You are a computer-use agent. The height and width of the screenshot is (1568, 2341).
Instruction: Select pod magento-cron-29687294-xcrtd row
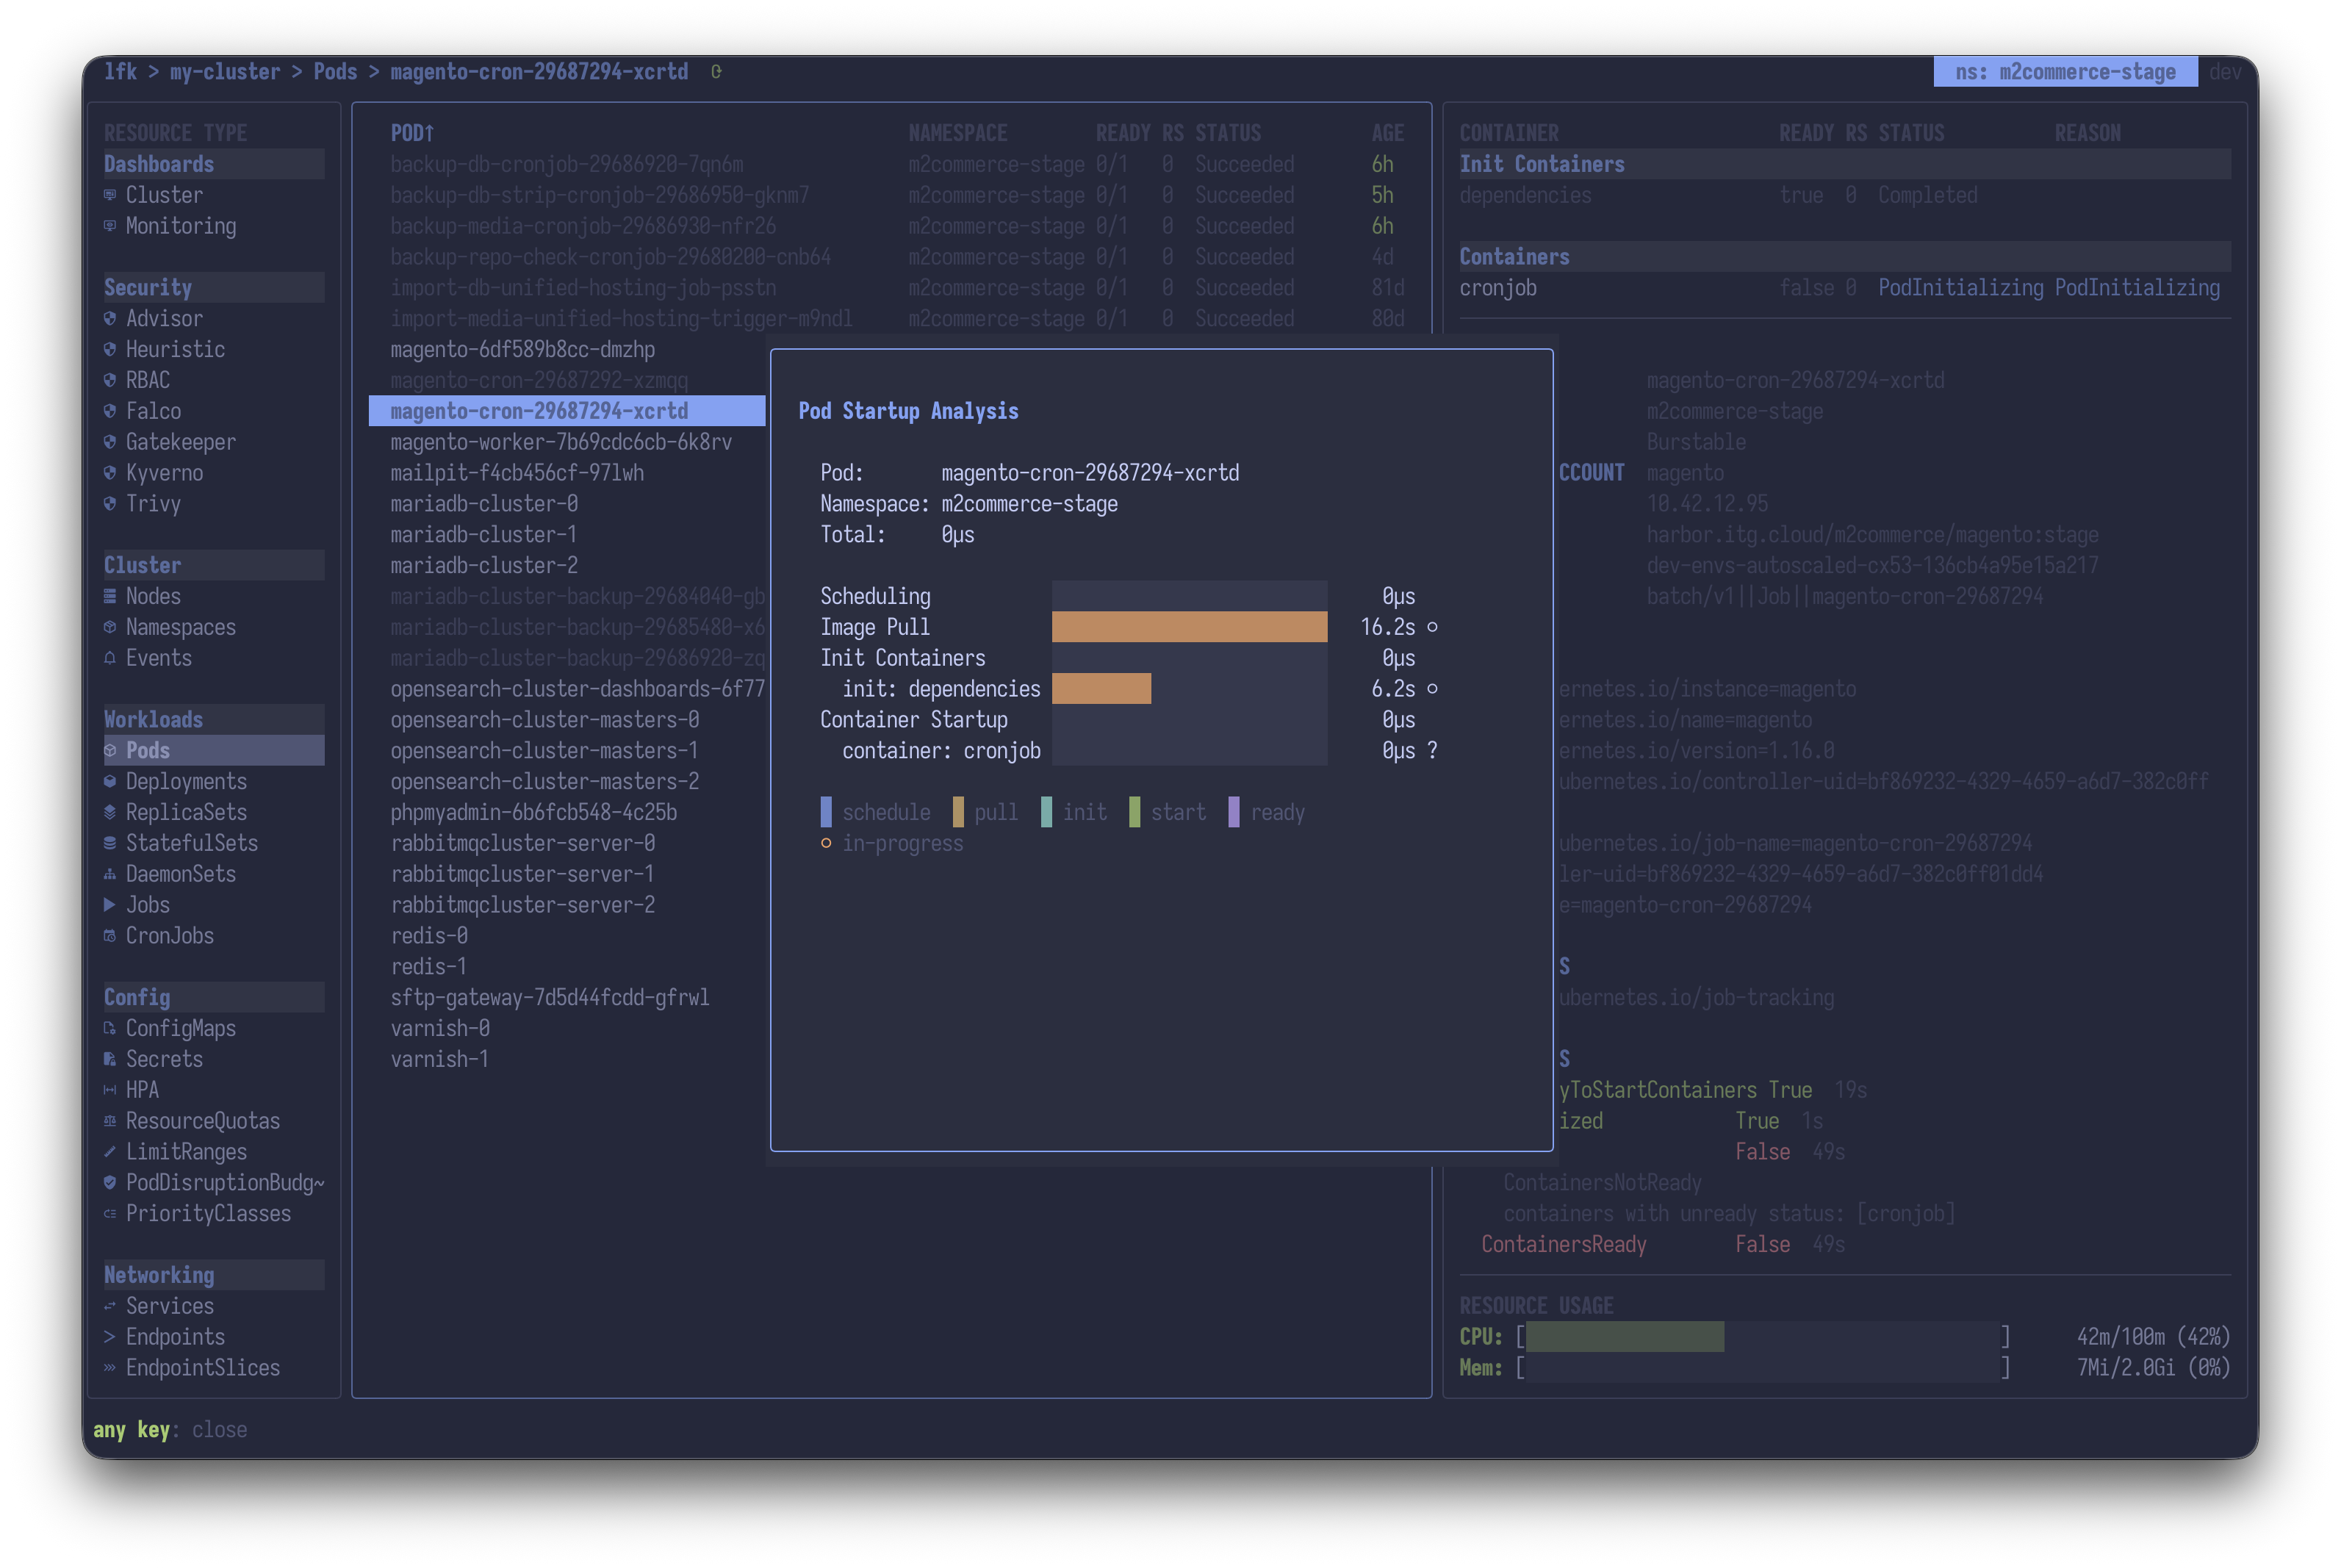pos(567,411)
